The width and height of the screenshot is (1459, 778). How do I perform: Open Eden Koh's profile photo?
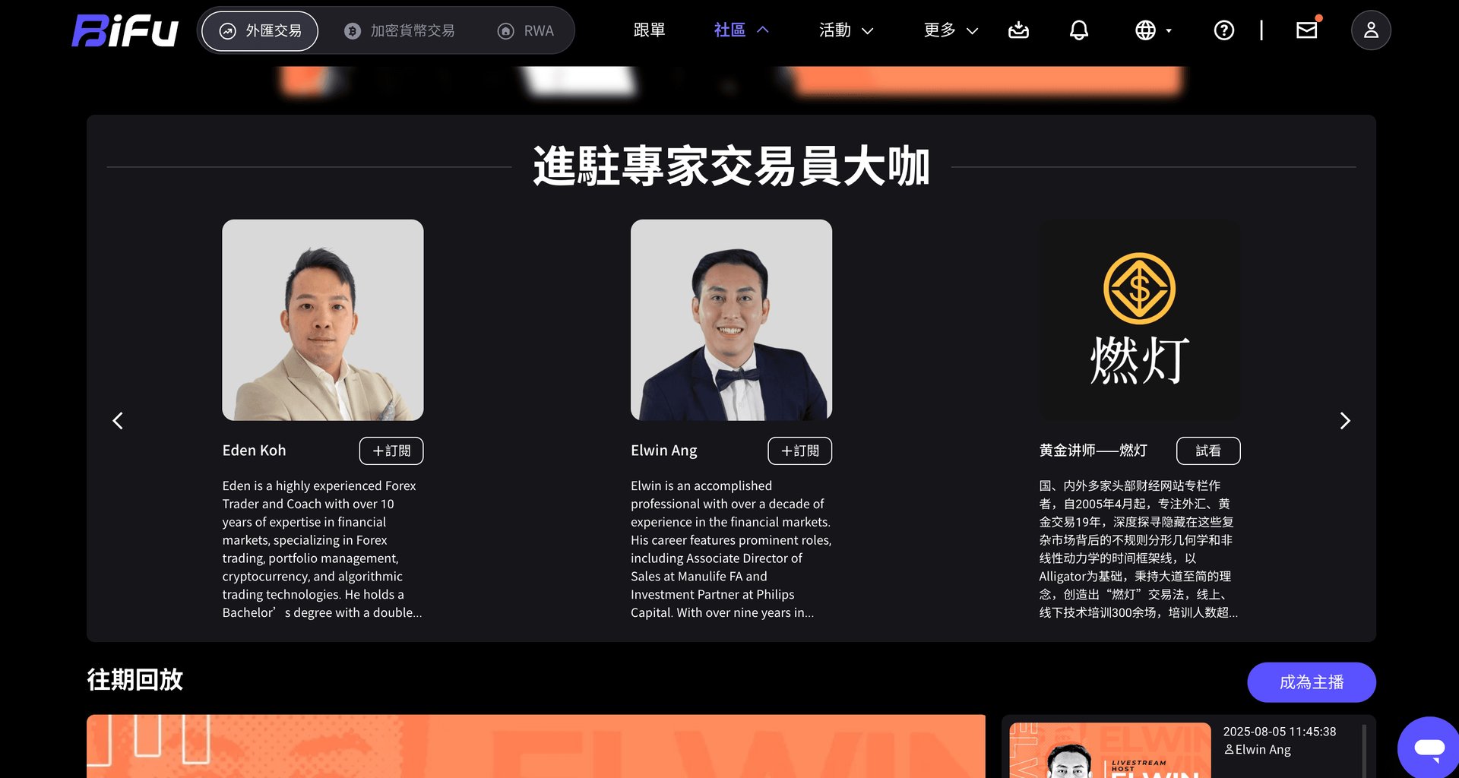323,320
